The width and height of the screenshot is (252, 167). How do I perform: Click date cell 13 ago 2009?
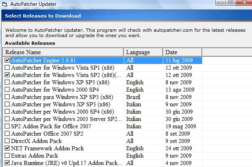(x=180, y=90)
